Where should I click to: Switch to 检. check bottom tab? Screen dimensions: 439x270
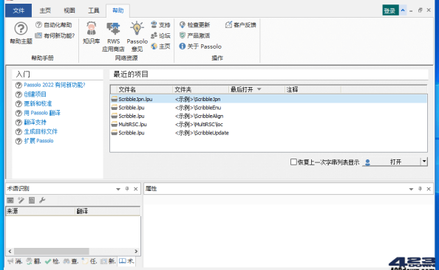pos(52,261)
